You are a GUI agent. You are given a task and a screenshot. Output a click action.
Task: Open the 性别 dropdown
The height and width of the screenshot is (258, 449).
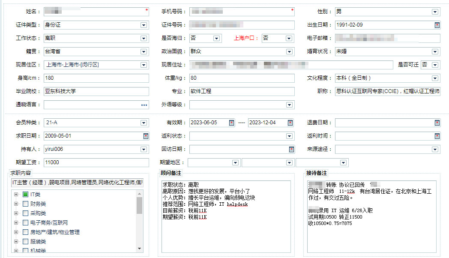tap(435, 12)
